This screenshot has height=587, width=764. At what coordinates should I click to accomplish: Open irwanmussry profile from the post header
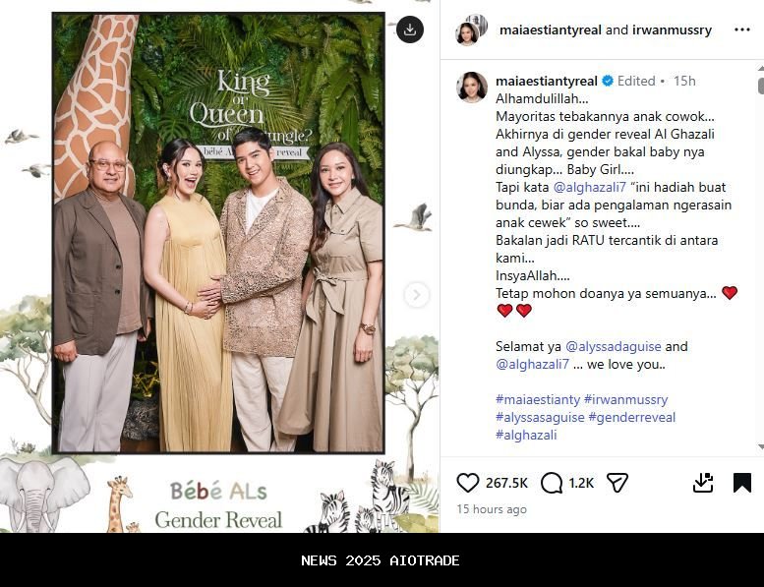pos(672,29)
